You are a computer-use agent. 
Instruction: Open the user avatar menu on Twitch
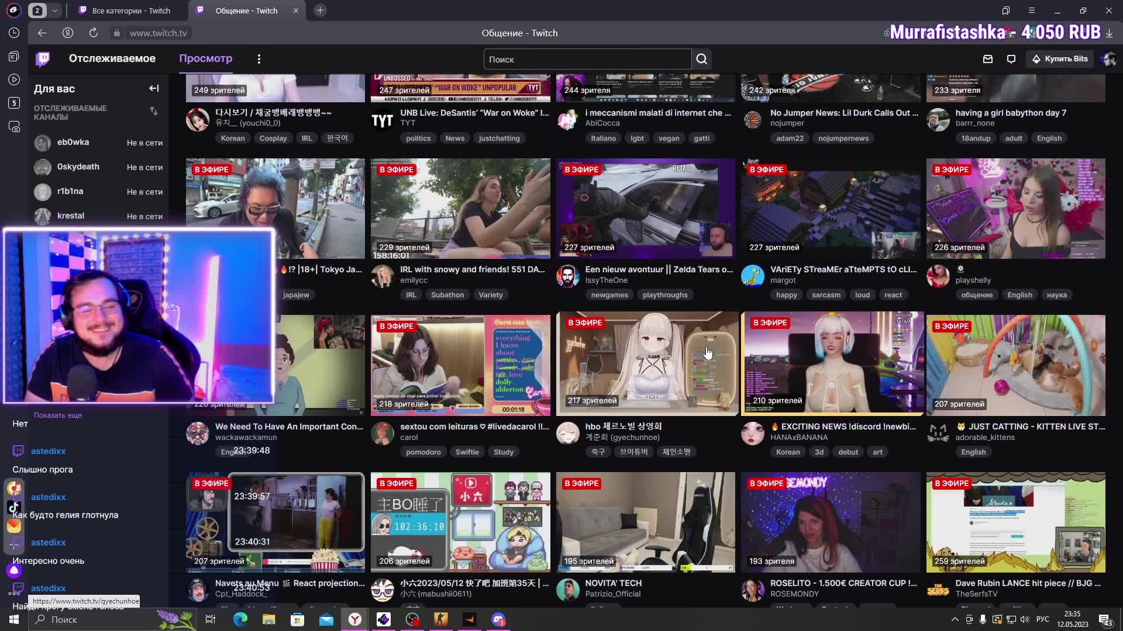pos(1108,59)
